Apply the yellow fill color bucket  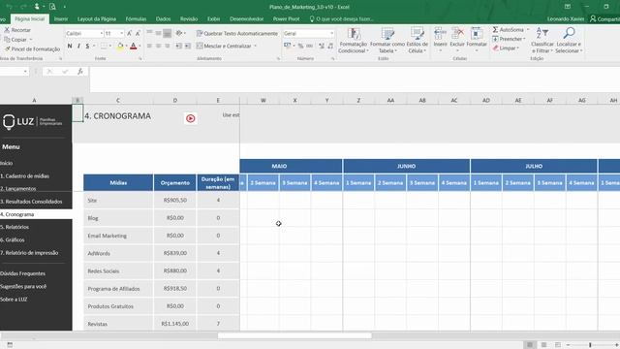(x=120, y=47)
